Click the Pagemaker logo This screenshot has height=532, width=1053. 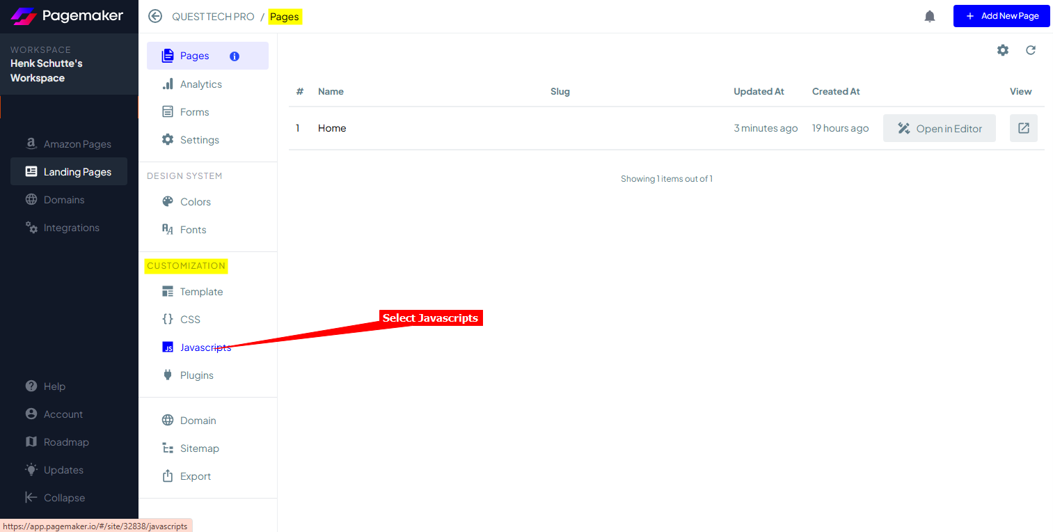pyautogui.click(x=67, y=15)
